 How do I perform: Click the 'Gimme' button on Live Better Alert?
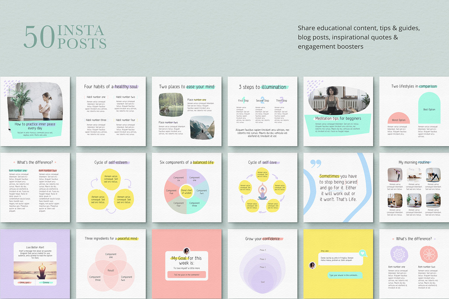click(45, 283)
